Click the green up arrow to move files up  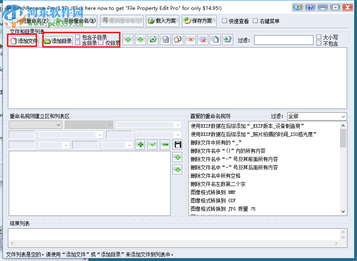(x=128, y=40)
